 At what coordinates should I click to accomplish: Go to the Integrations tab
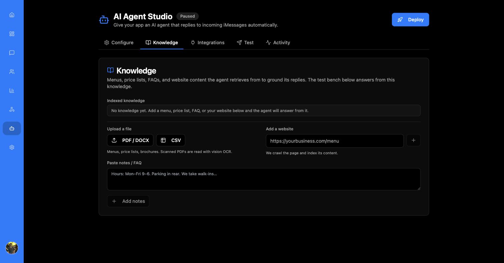pos(208,43)
